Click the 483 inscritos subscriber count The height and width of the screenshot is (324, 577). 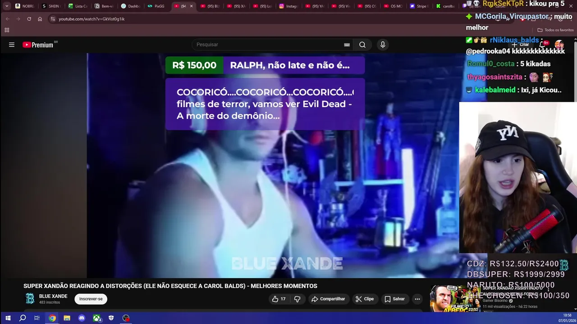[x=50, y=302]
